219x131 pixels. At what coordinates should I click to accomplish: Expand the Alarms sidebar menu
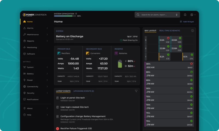click(x=35, y=28)
